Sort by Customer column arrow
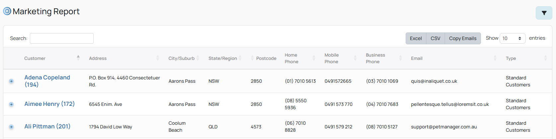Viewport: 556px width, 139px height. [x=78, y=58]
